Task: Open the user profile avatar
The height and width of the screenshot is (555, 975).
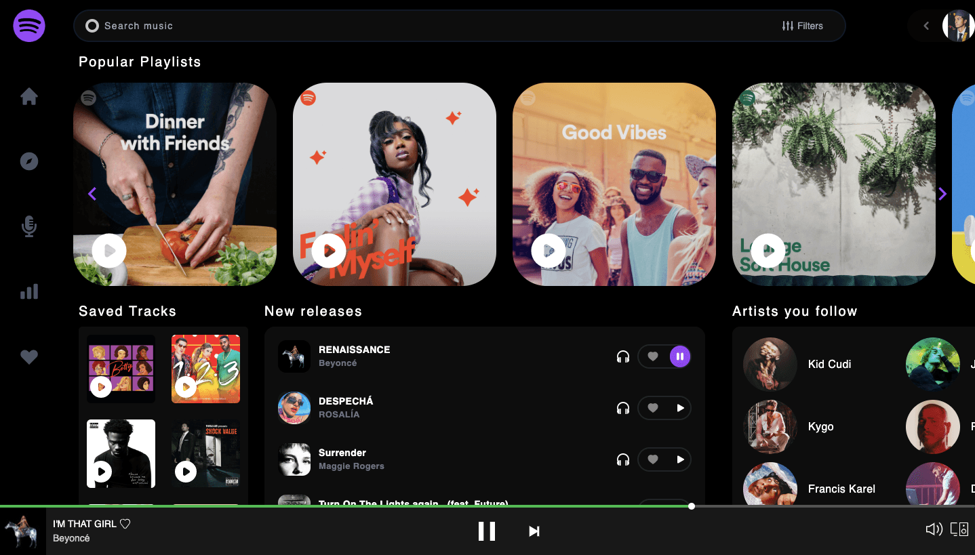Action: [x=958, y=26]
